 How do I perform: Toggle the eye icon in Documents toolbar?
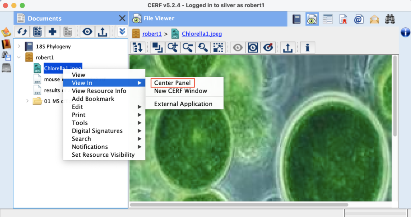(87, 32)
